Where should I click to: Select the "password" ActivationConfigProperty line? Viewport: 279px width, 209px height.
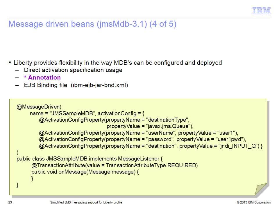point(142,139)
